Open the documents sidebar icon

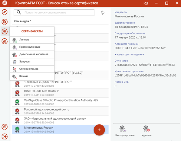5,22
